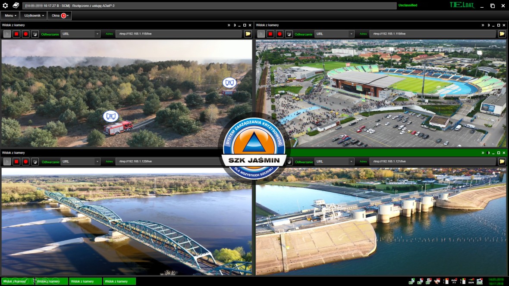
Task: Open the settings gear in the title bar
Action: point(5,6)
